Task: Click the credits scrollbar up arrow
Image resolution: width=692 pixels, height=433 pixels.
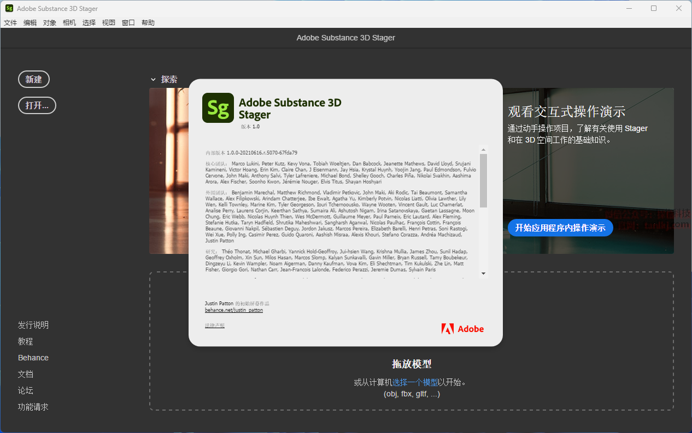Action: pos(483,149)
